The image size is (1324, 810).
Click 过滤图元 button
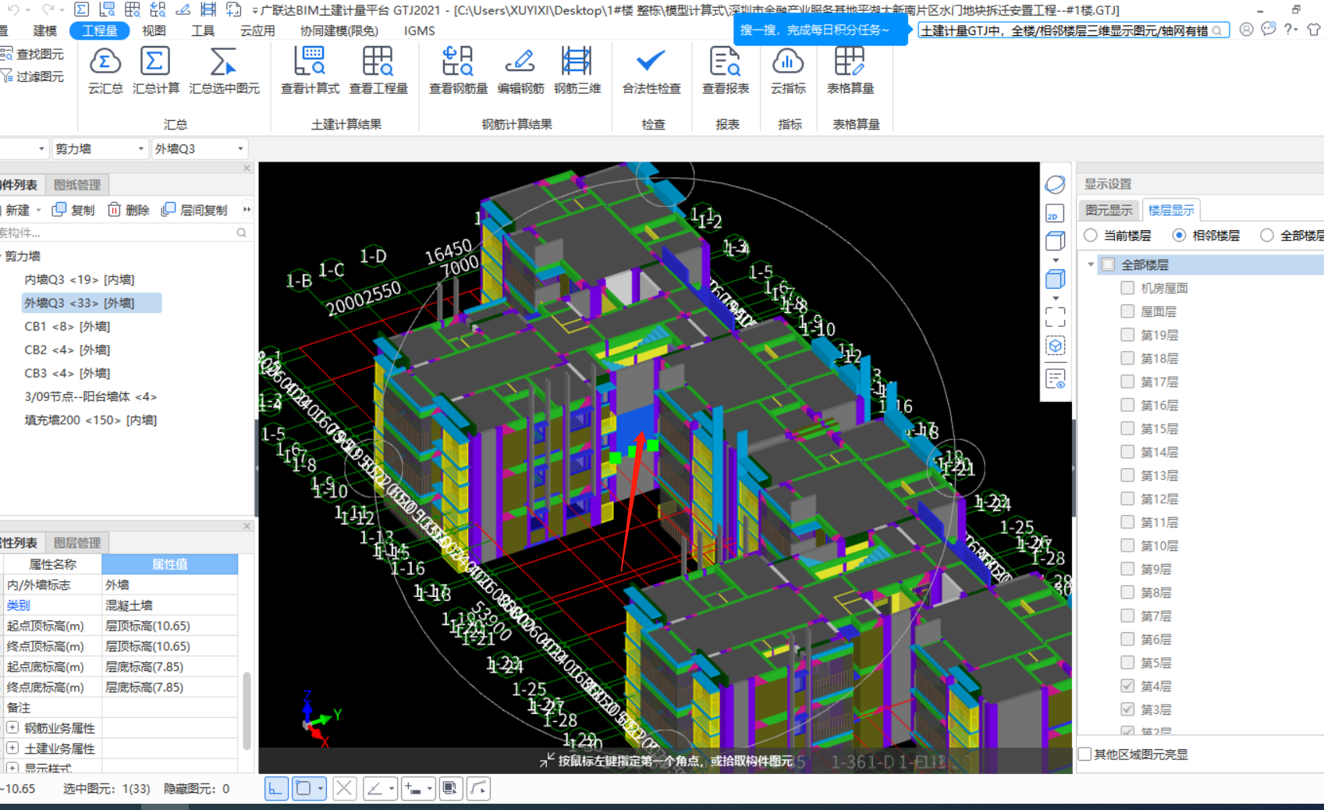coord(33,76)
